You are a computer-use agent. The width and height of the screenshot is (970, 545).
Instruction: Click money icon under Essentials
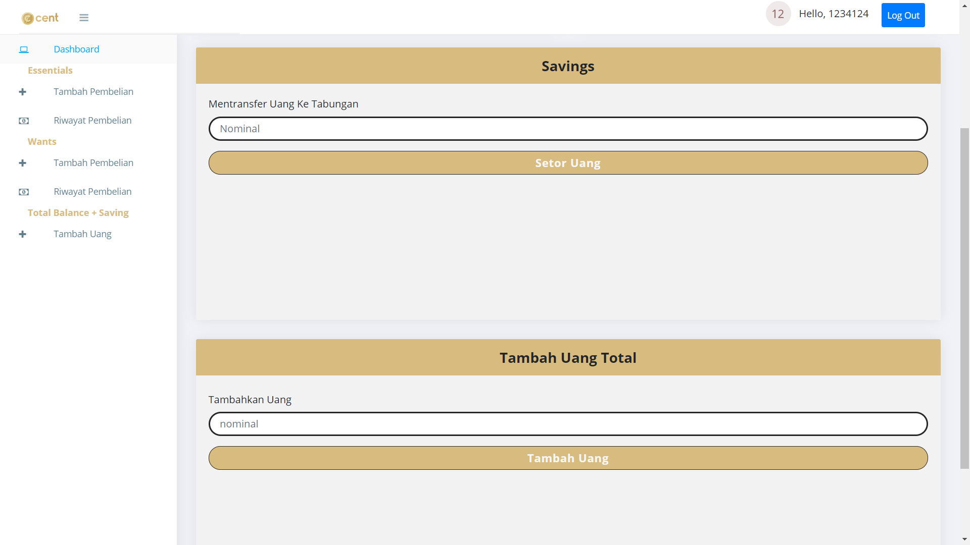click(24, 121)
